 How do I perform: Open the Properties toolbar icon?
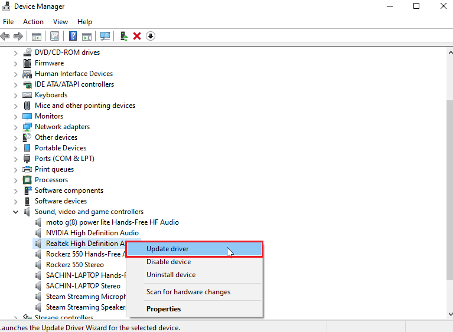(54, 37)
